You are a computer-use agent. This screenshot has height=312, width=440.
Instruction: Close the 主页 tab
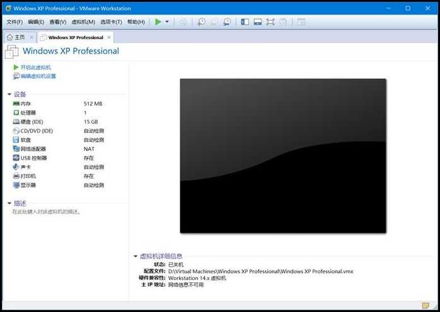[x=32, y=37]
